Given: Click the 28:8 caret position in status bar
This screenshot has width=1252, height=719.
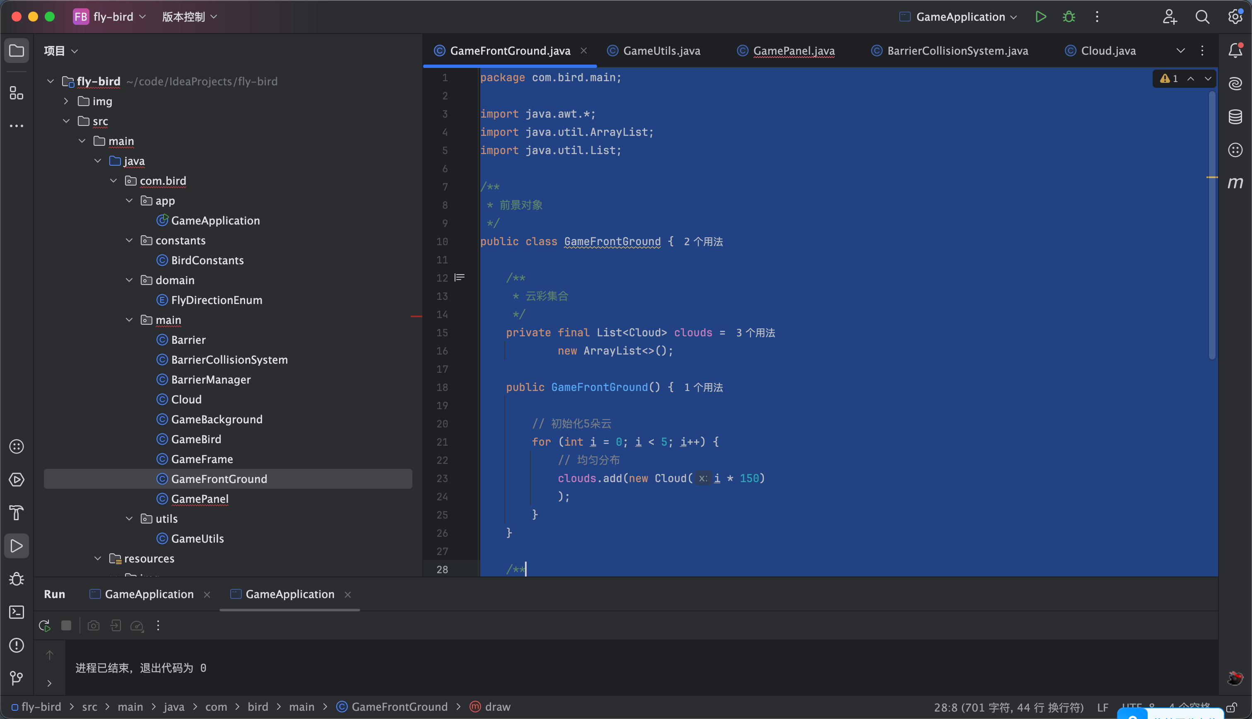Looking at the screenshot, I should coord(1008,707).
